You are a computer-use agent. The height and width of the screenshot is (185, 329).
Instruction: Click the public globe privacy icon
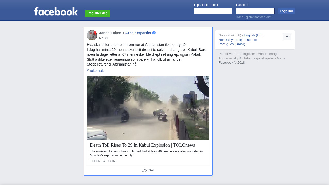click(107, 38)
